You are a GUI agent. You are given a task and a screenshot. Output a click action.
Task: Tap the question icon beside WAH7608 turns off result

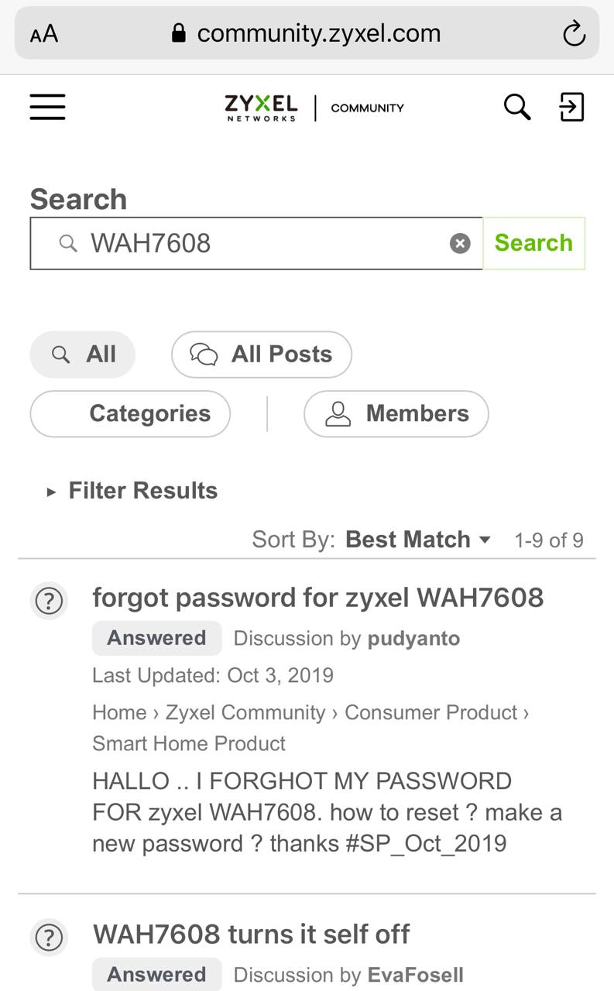tap(49, 938)
